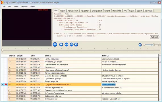162x102 pixels.
Task: Mute audio with the speaker icon
Action: click(140, 45)
